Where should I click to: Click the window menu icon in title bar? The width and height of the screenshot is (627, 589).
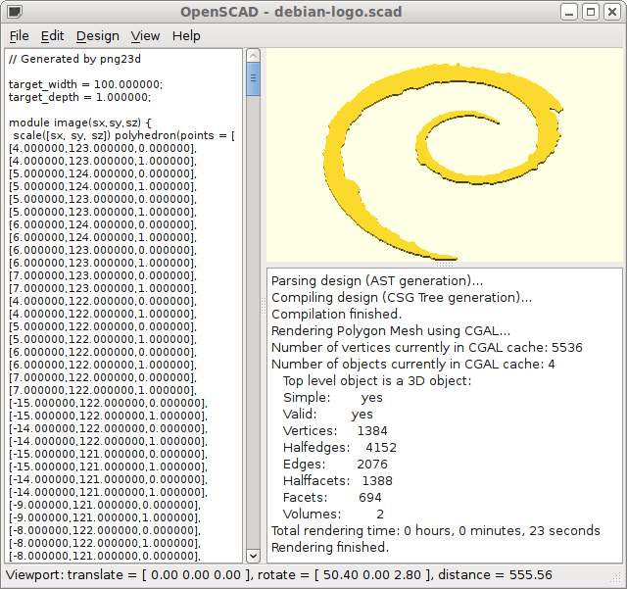pyautogui.click(x=15, y=12)
